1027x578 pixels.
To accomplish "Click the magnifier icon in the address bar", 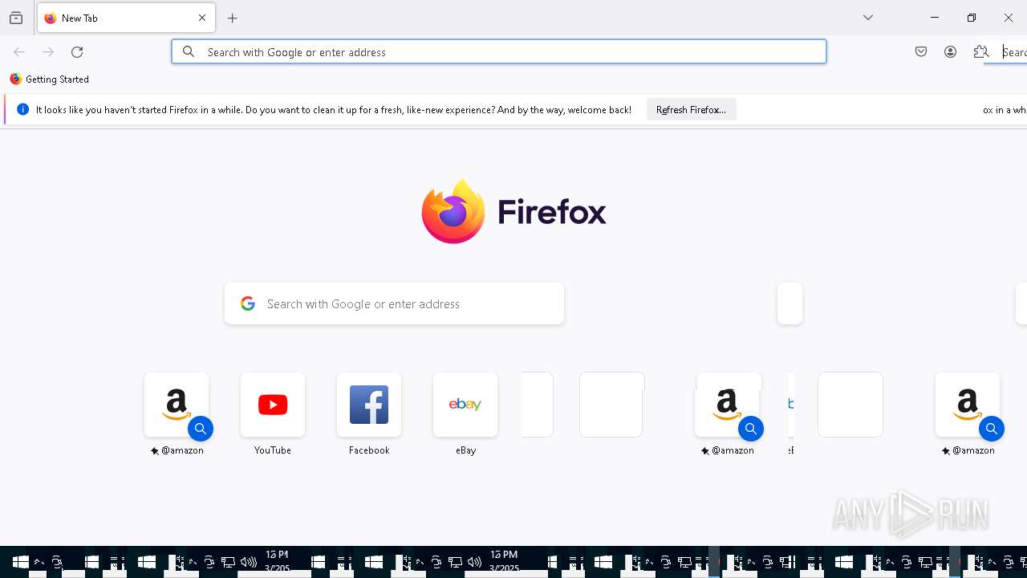I will (189, 52).
